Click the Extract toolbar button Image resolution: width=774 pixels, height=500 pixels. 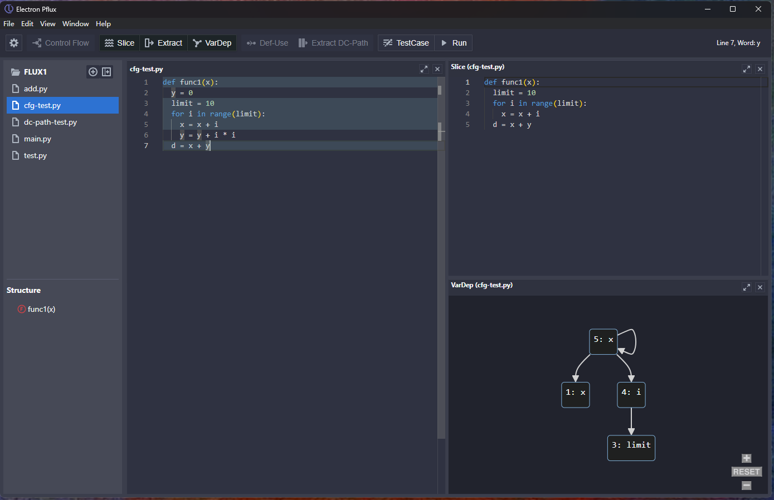[163, 43]
